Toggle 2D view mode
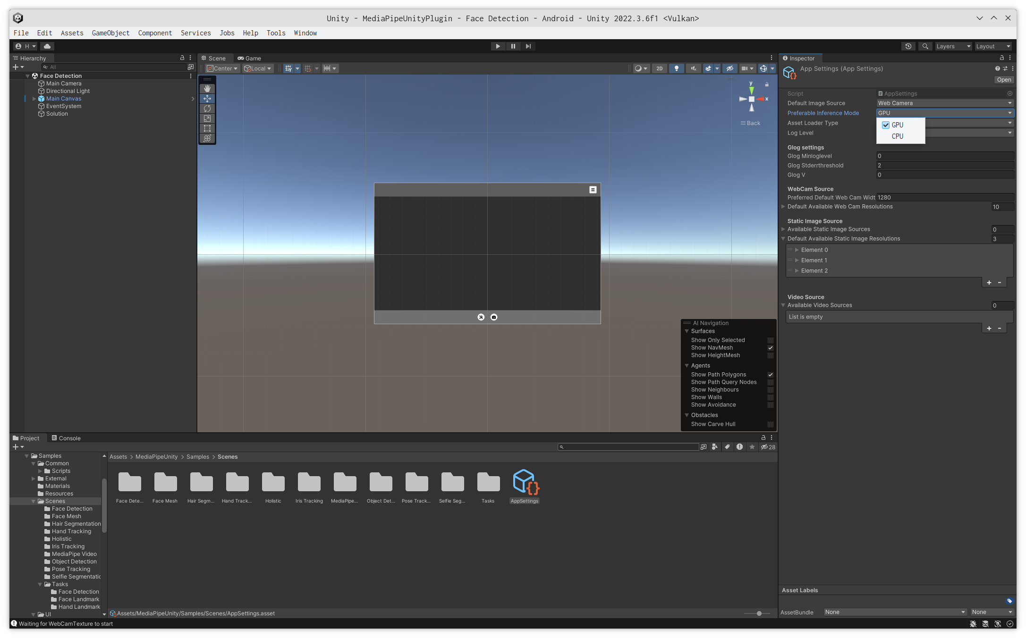This screenshot has width=1026, height=638. tap(659, 68)
